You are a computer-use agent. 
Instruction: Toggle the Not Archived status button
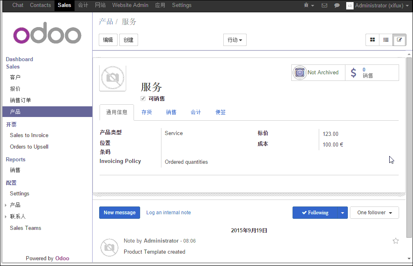coord(318,73)
